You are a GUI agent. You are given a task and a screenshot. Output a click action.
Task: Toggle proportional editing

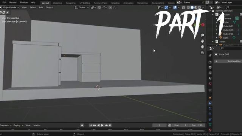click(110, 8)
